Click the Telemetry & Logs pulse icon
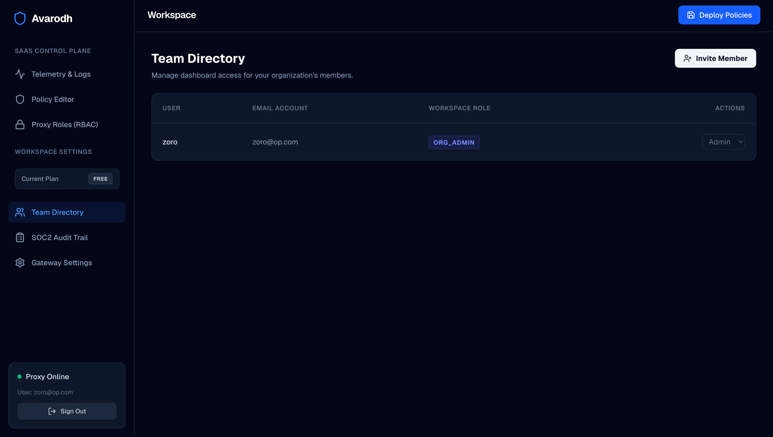 20,74
